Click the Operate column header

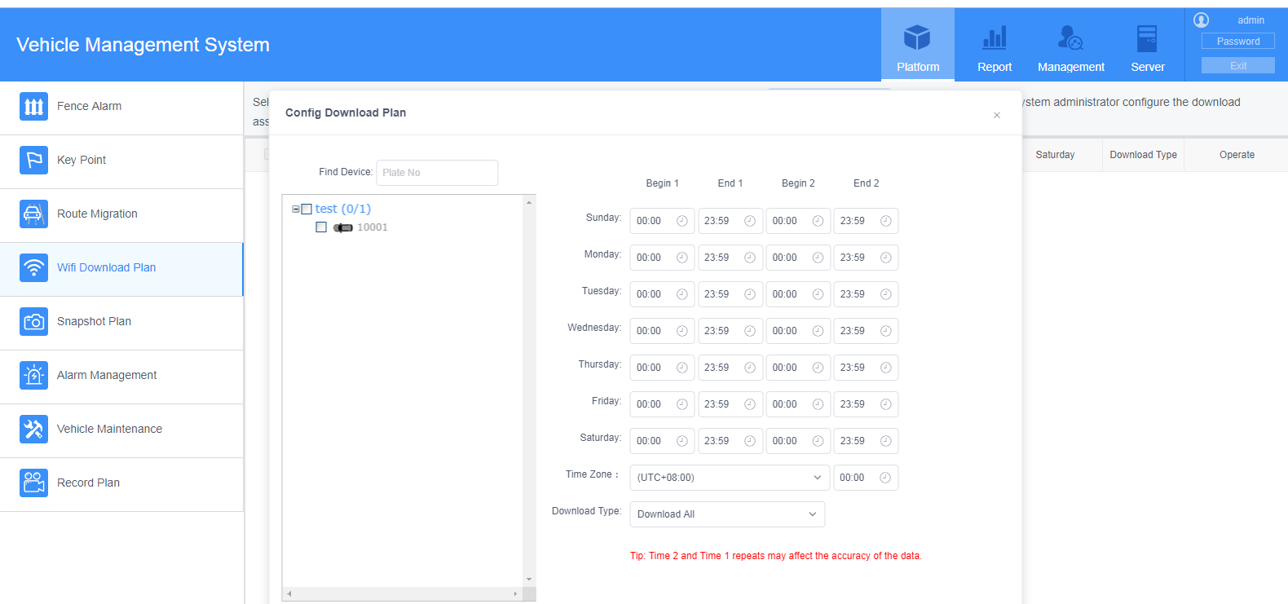1237,155
